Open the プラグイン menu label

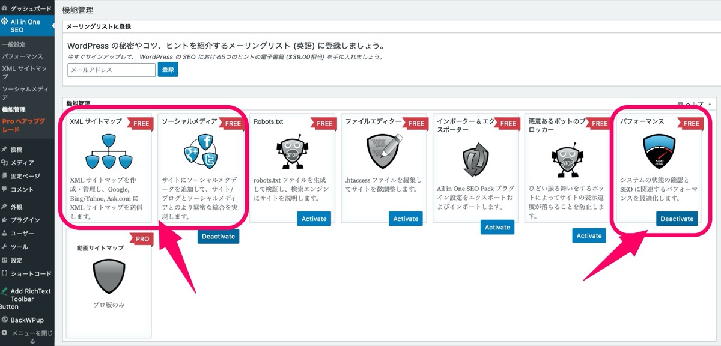pos(25,220)
